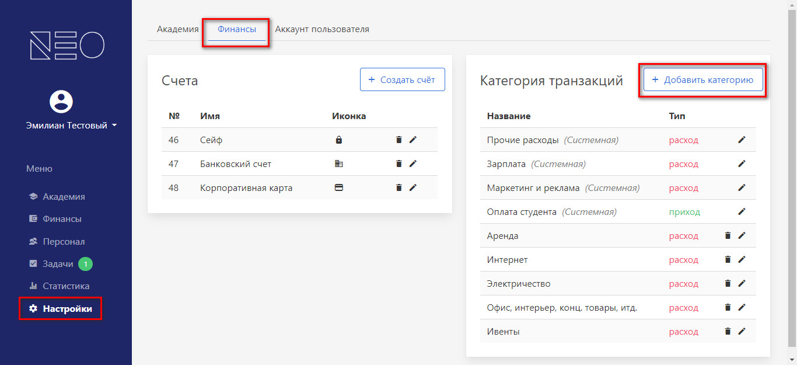This screenshot has height=365, width=797.
Task: Click the lock icon of Сейф
Action: (x=339, y=140)
